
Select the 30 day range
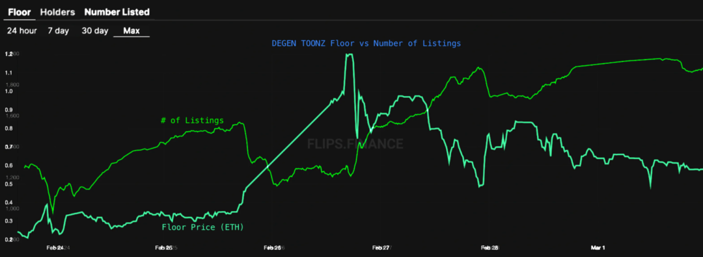[95, 31]
